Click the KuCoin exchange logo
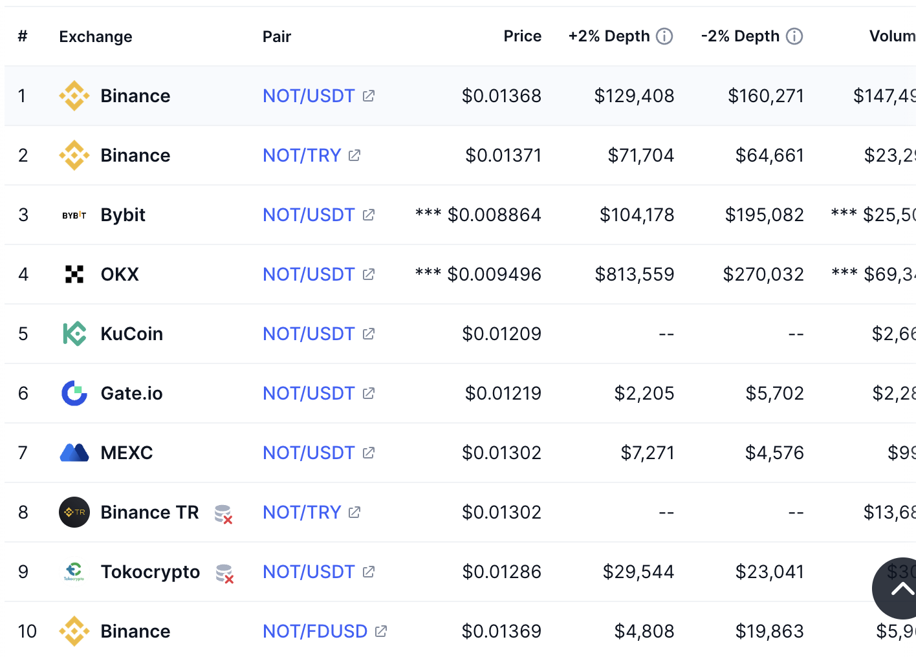Viewport: 916px width, 657px height. (x=74, y=334)
